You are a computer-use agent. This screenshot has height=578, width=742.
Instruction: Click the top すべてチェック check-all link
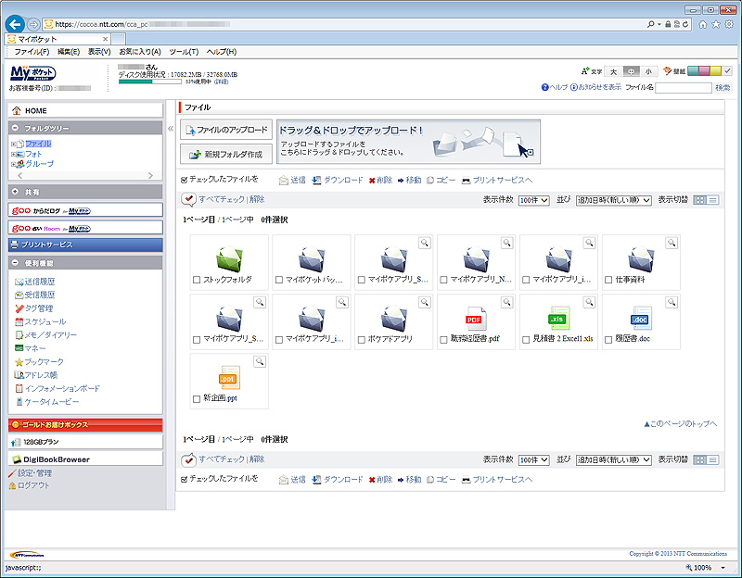tap(222, 199)
